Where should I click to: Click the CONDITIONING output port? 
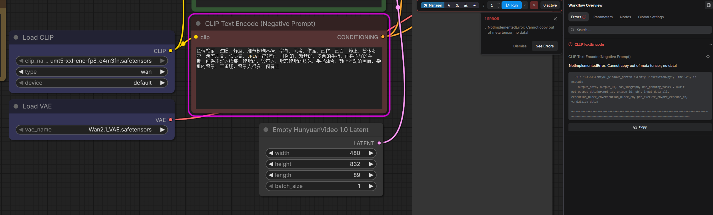tap(383, 37)
